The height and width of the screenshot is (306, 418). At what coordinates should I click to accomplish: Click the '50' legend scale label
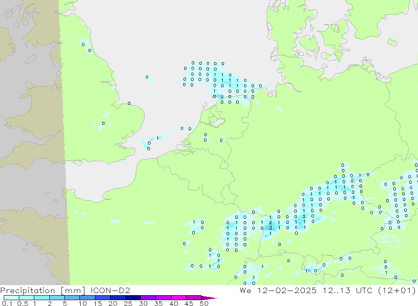tap(204, 303)
